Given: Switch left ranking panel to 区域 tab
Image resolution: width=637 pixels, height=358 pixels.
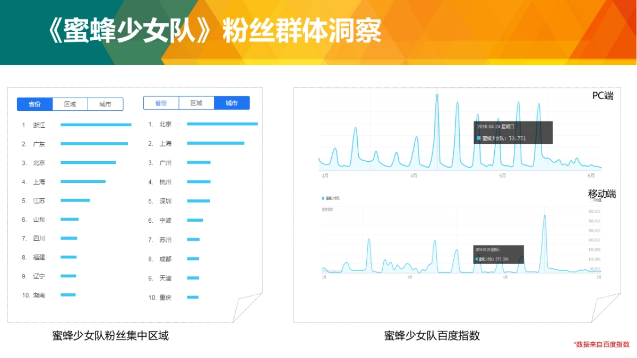Looking at the screenshot, I should pos(70,104).
